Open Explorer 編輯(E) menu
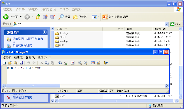The width and height of the screenshot is (184, 109). click(20, 10)
